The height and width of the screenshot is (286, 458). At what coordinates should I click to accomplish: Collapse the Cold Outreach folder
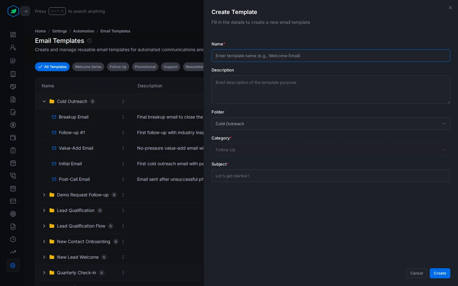pyautogui.click(x=44, y=101)
